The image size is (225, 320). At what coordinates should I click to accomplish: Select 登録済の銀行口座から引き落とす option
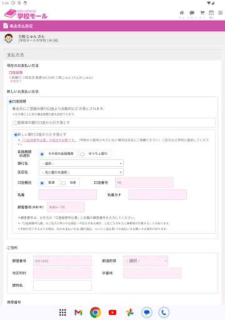[x=16, y=122]
